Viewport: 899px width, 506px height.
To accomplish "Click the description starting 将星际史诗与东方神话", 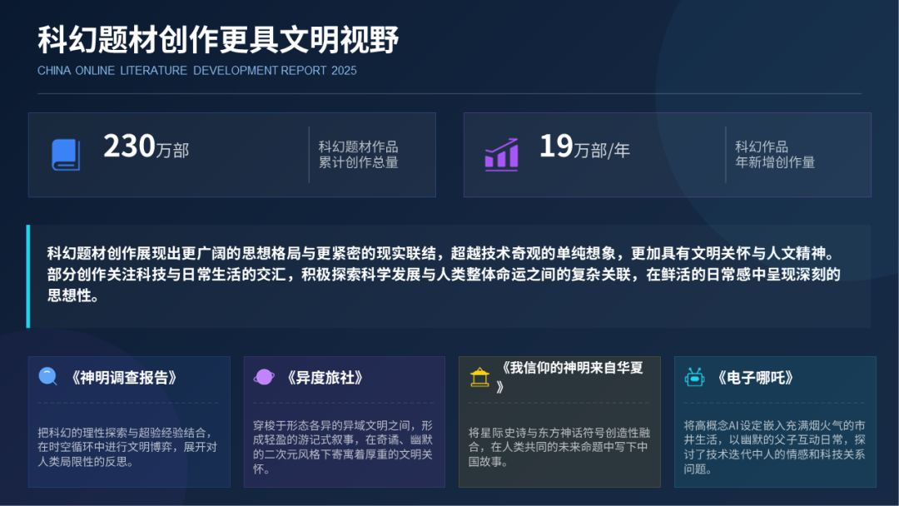I will [559, 447].
